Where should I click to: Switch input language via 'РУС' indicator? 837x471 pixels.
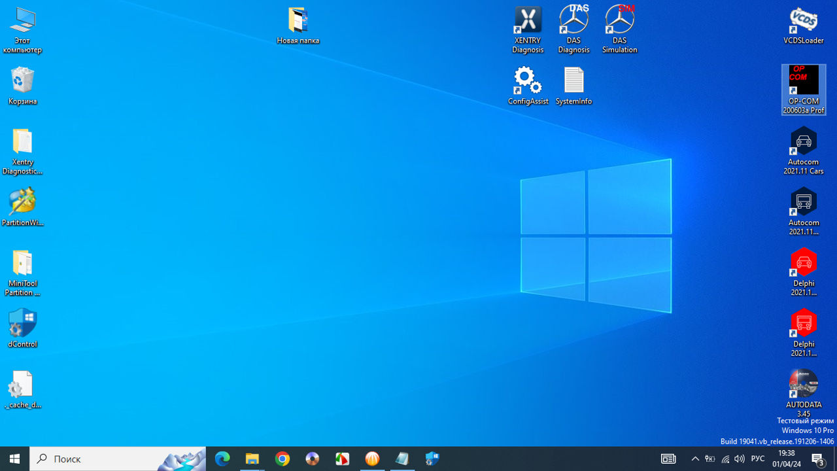pyautogui.click(x=758, y=459)
